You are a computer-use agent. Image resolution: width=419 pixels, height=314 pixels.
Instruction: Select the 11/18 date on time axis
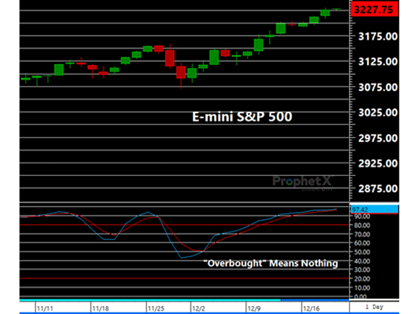(100, 309)
